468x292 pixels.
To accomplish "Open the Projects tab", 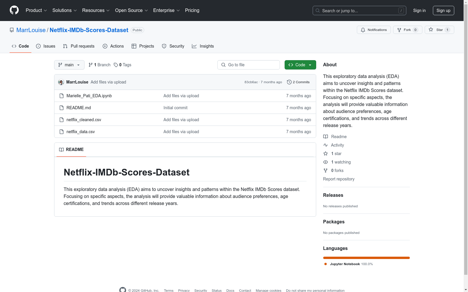I will (143, 46).
